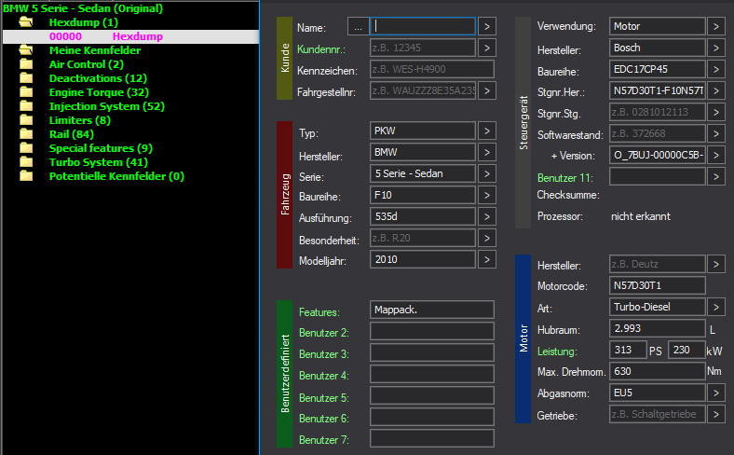Image resolution: width=734 pixels, height=455 pixels.
Task: Open the arrow beside Hersteller Bosch
Action: pyautogui.click(x=716, y=48)
